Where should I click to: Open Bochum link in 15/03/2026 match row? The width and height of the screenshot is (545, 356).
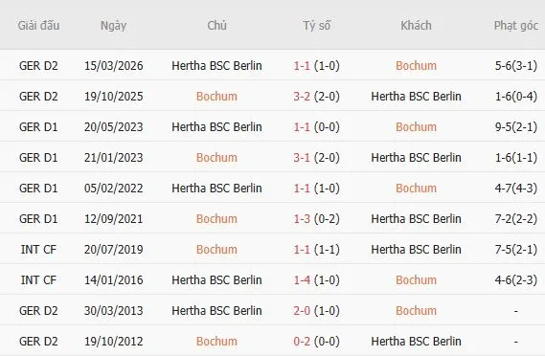[416, 66]
